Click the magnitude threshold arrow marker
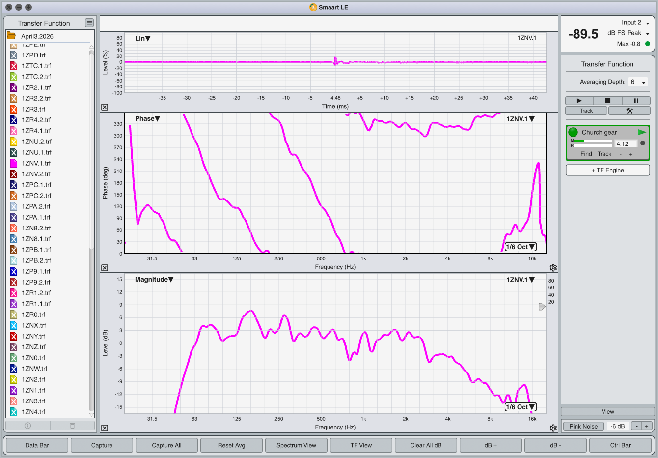Screen dimensions: 658x458 (542, 307)
